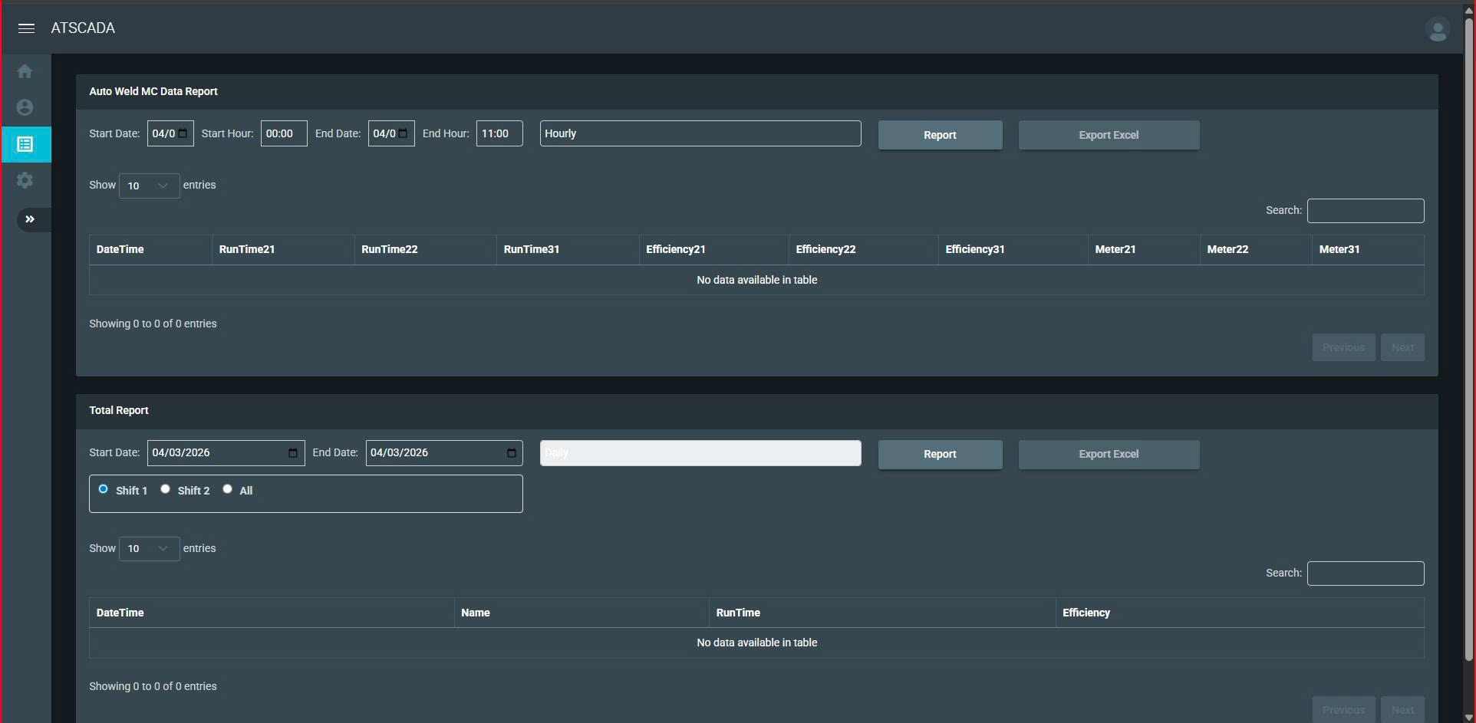Open the hamburger navigation menu
The width and height of the screenshot is (1476, 723).
click(26, 28)
